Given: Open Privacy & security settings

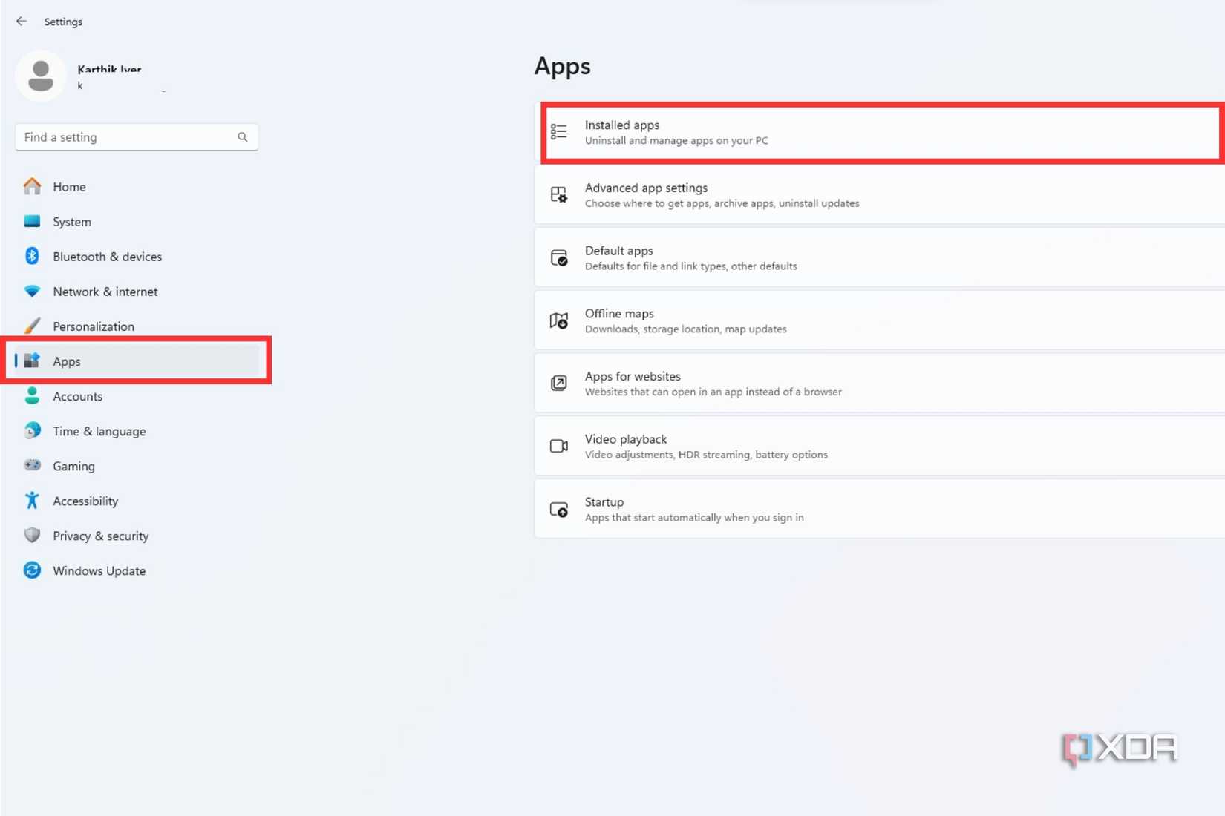Looking at the screenshot, I should (x=100, y=536).
